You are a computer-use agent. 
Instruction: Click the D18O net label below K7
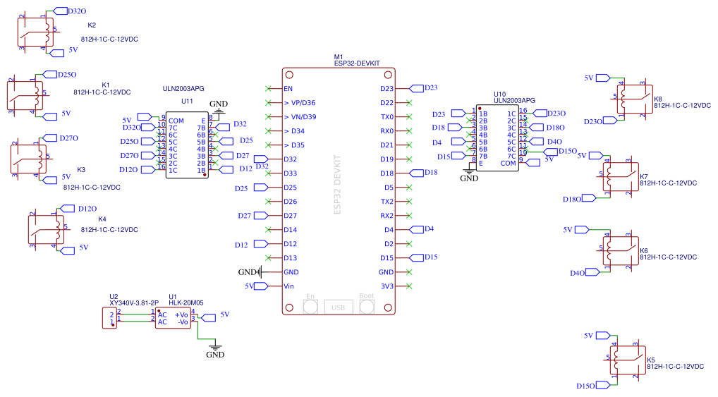[572, 199]
